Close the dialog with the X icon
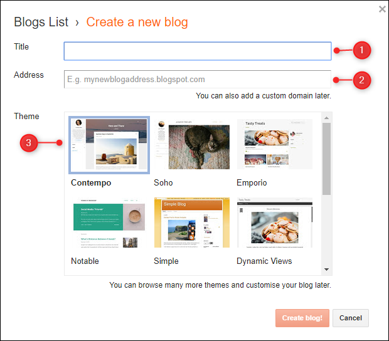Viewport: 389px width, 341px height. coord(382,9)
